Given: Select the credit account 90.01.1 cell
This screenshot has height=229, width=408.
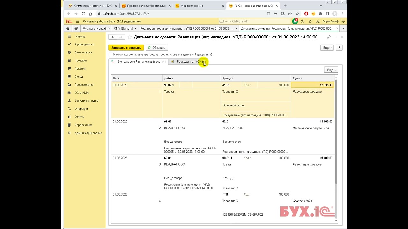Looking at the screenshot, I should tap(227, 158).
